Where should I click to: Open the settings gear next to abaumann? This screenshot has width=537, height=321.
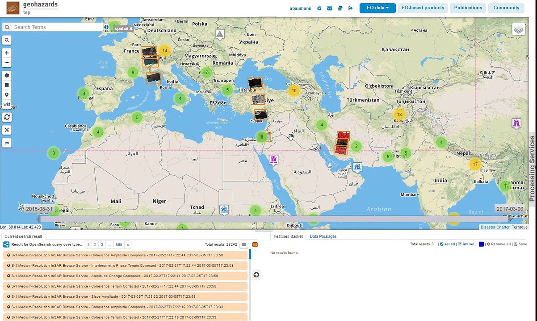pos(319,8)
